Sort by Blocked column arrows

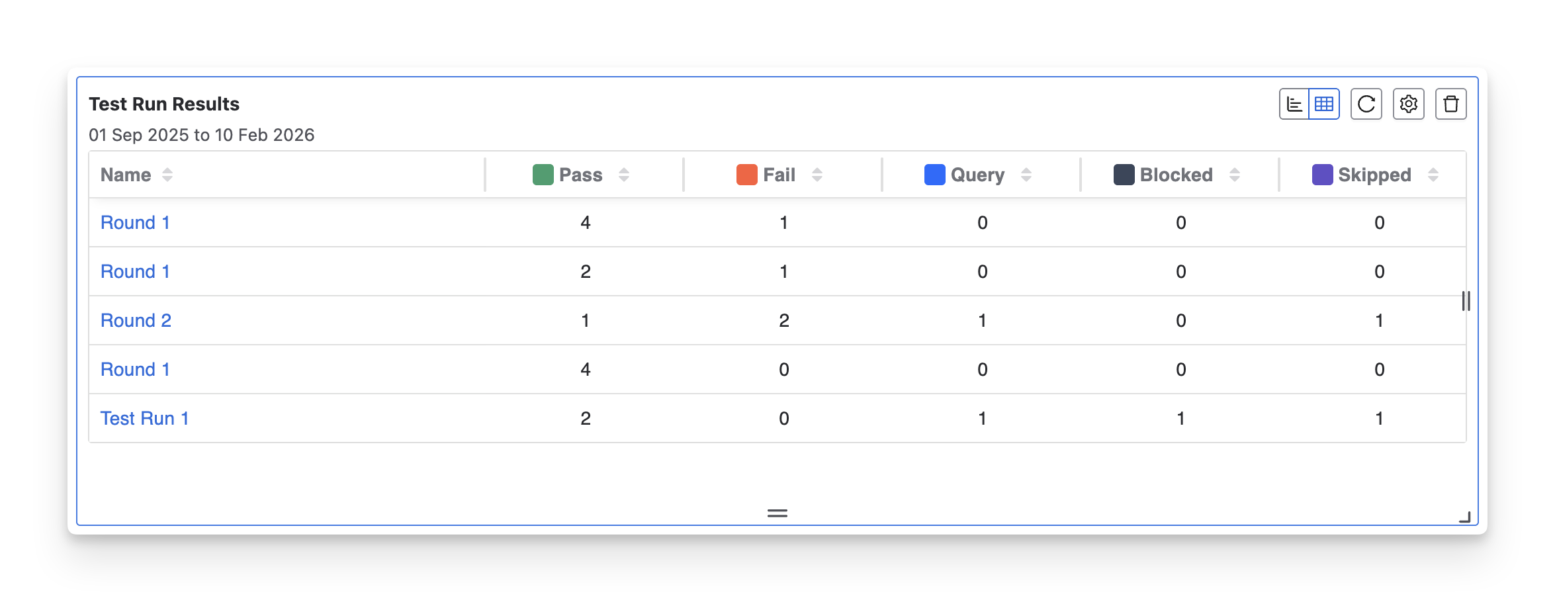click(x=1235, y=175)
